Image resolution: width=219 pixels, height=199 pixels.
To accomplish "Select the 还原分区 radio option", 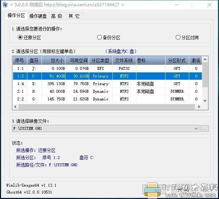I will 29,37.
